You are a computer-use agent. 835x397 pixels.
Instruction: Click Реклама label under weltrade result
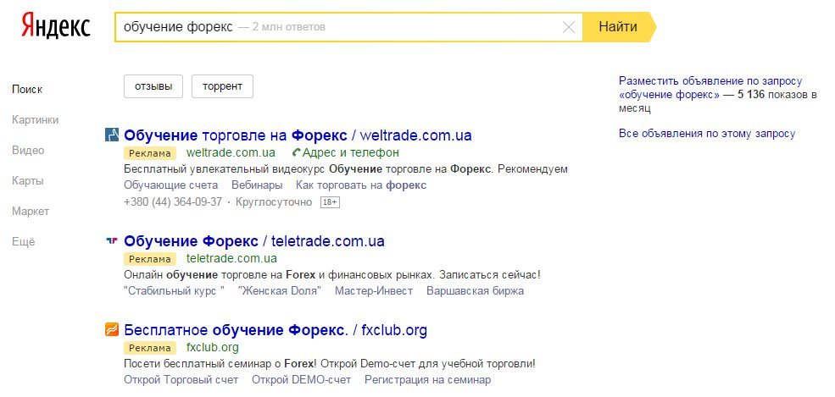(150, 153)
